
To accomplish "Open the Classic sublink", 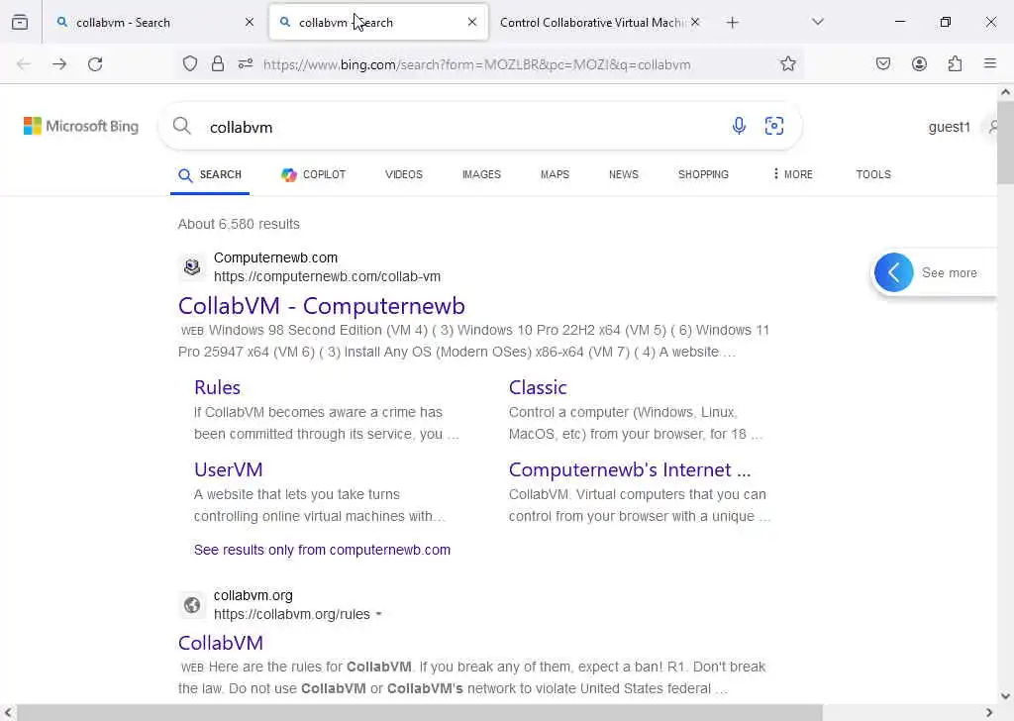I will click(x=538, y=387).
